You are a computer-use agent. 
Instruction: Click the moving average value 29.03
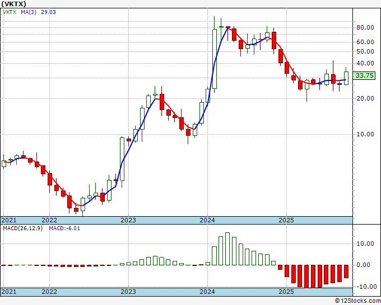pos(48,12)
